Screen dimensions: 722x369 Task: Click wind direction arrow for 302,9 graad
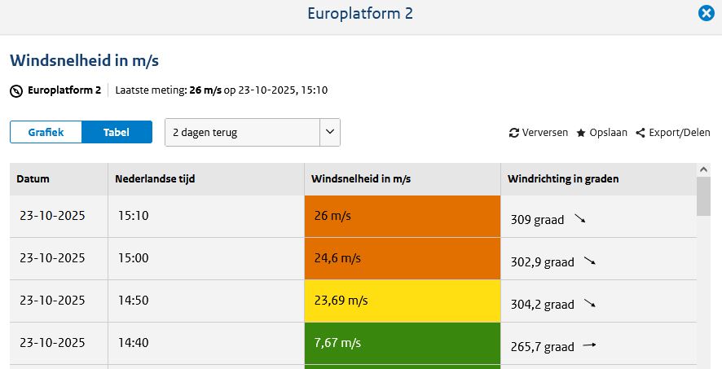(x=590, y=261)
